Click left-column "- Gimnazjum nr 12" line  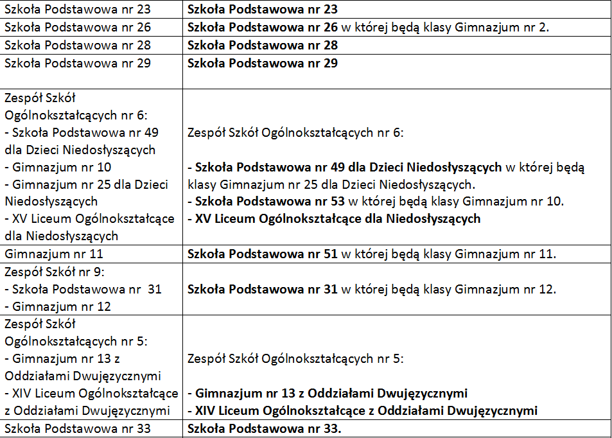(58, 306)
